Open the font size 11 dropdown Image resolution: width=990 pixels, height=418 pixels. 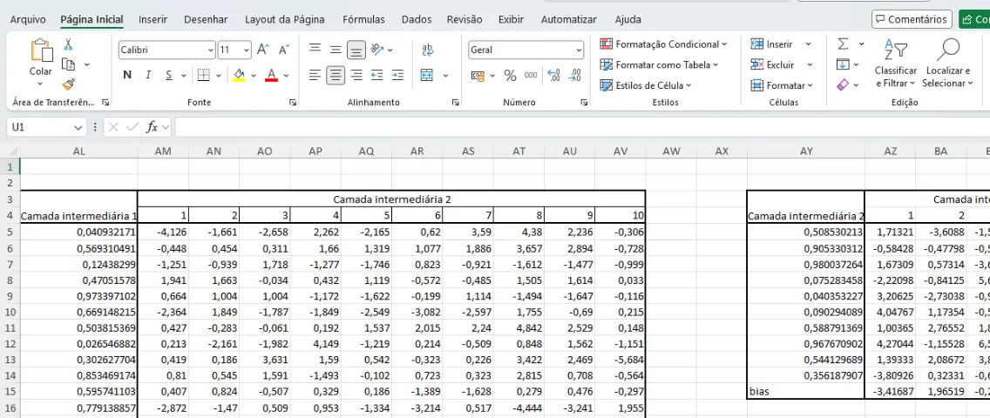(247, 50)
